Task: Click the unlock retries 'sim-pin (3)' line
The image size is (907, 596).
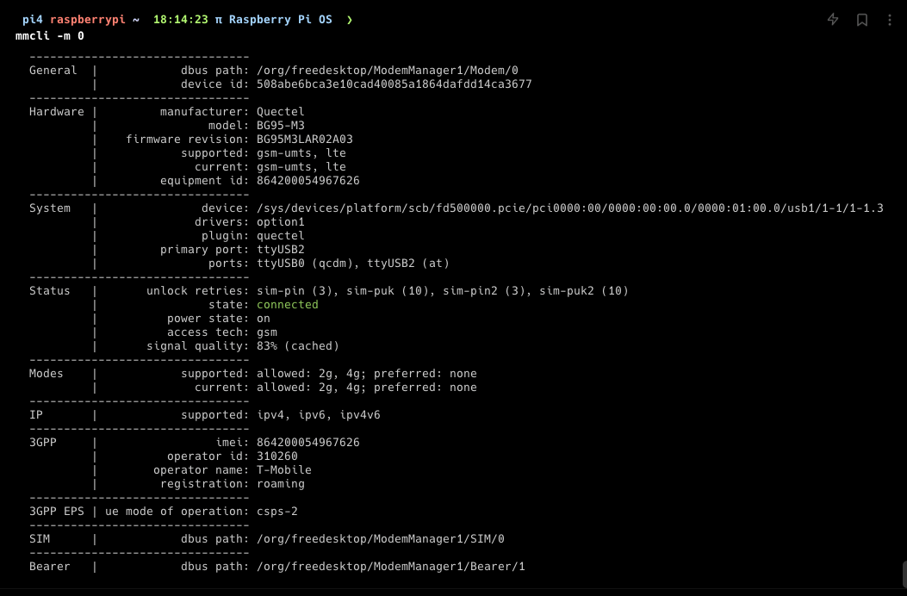Action: click(x=443, y=291)
